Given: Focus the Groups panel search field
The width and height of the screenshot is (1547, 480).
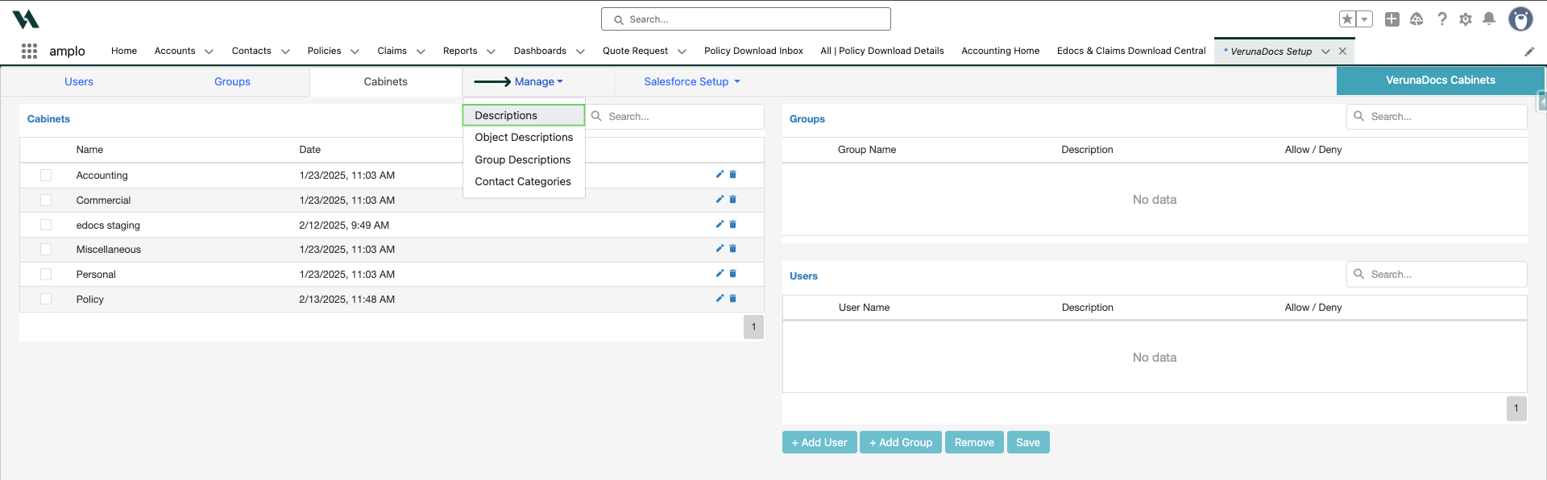Looking at the screenshot, I should point(1437,117).
